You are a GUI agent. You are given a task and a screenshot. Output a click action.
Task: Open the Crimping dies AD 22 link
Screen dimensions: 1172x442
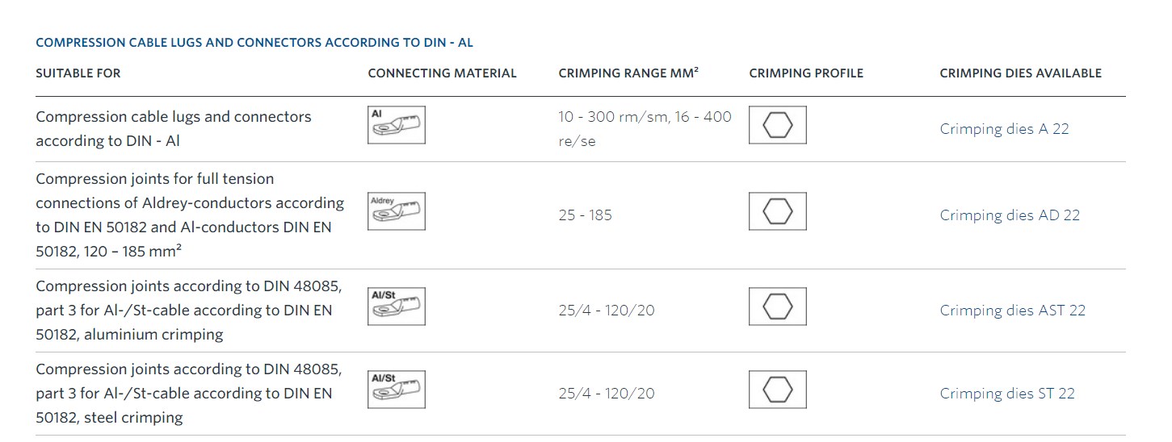point(1010,215)
